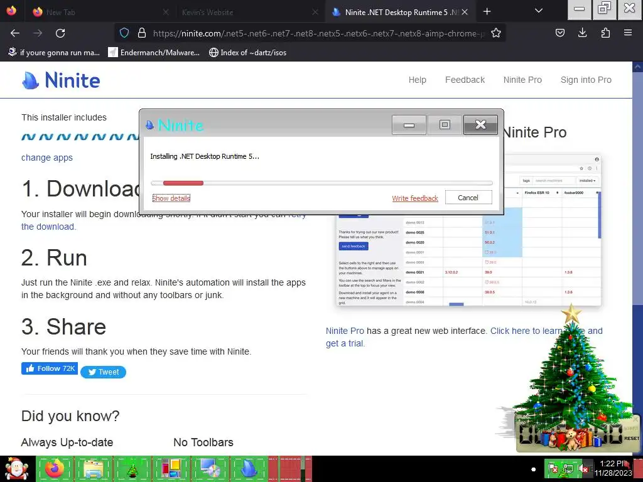Click the Tweet button
The image size is (643, 482).
[103, 372]
